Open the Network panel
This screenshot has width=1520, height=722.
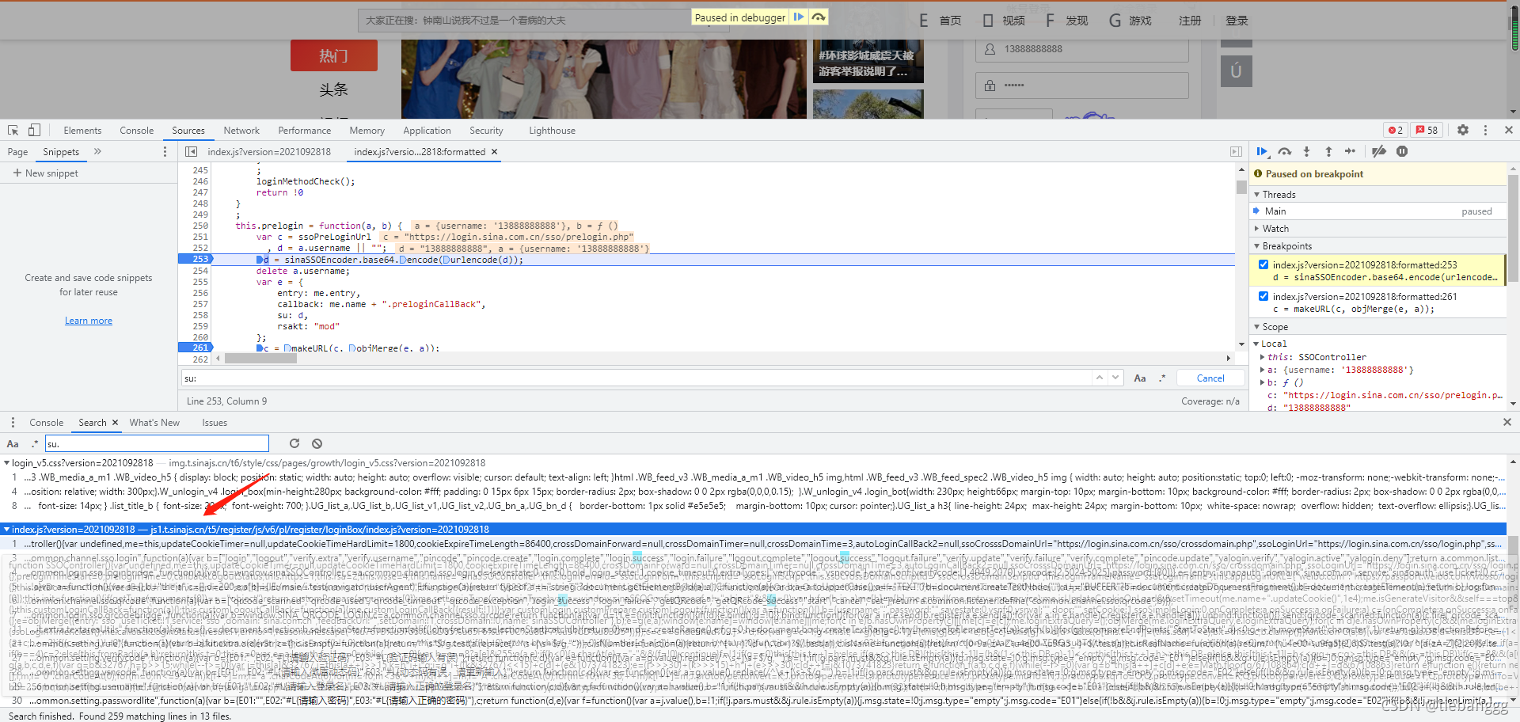241,131
